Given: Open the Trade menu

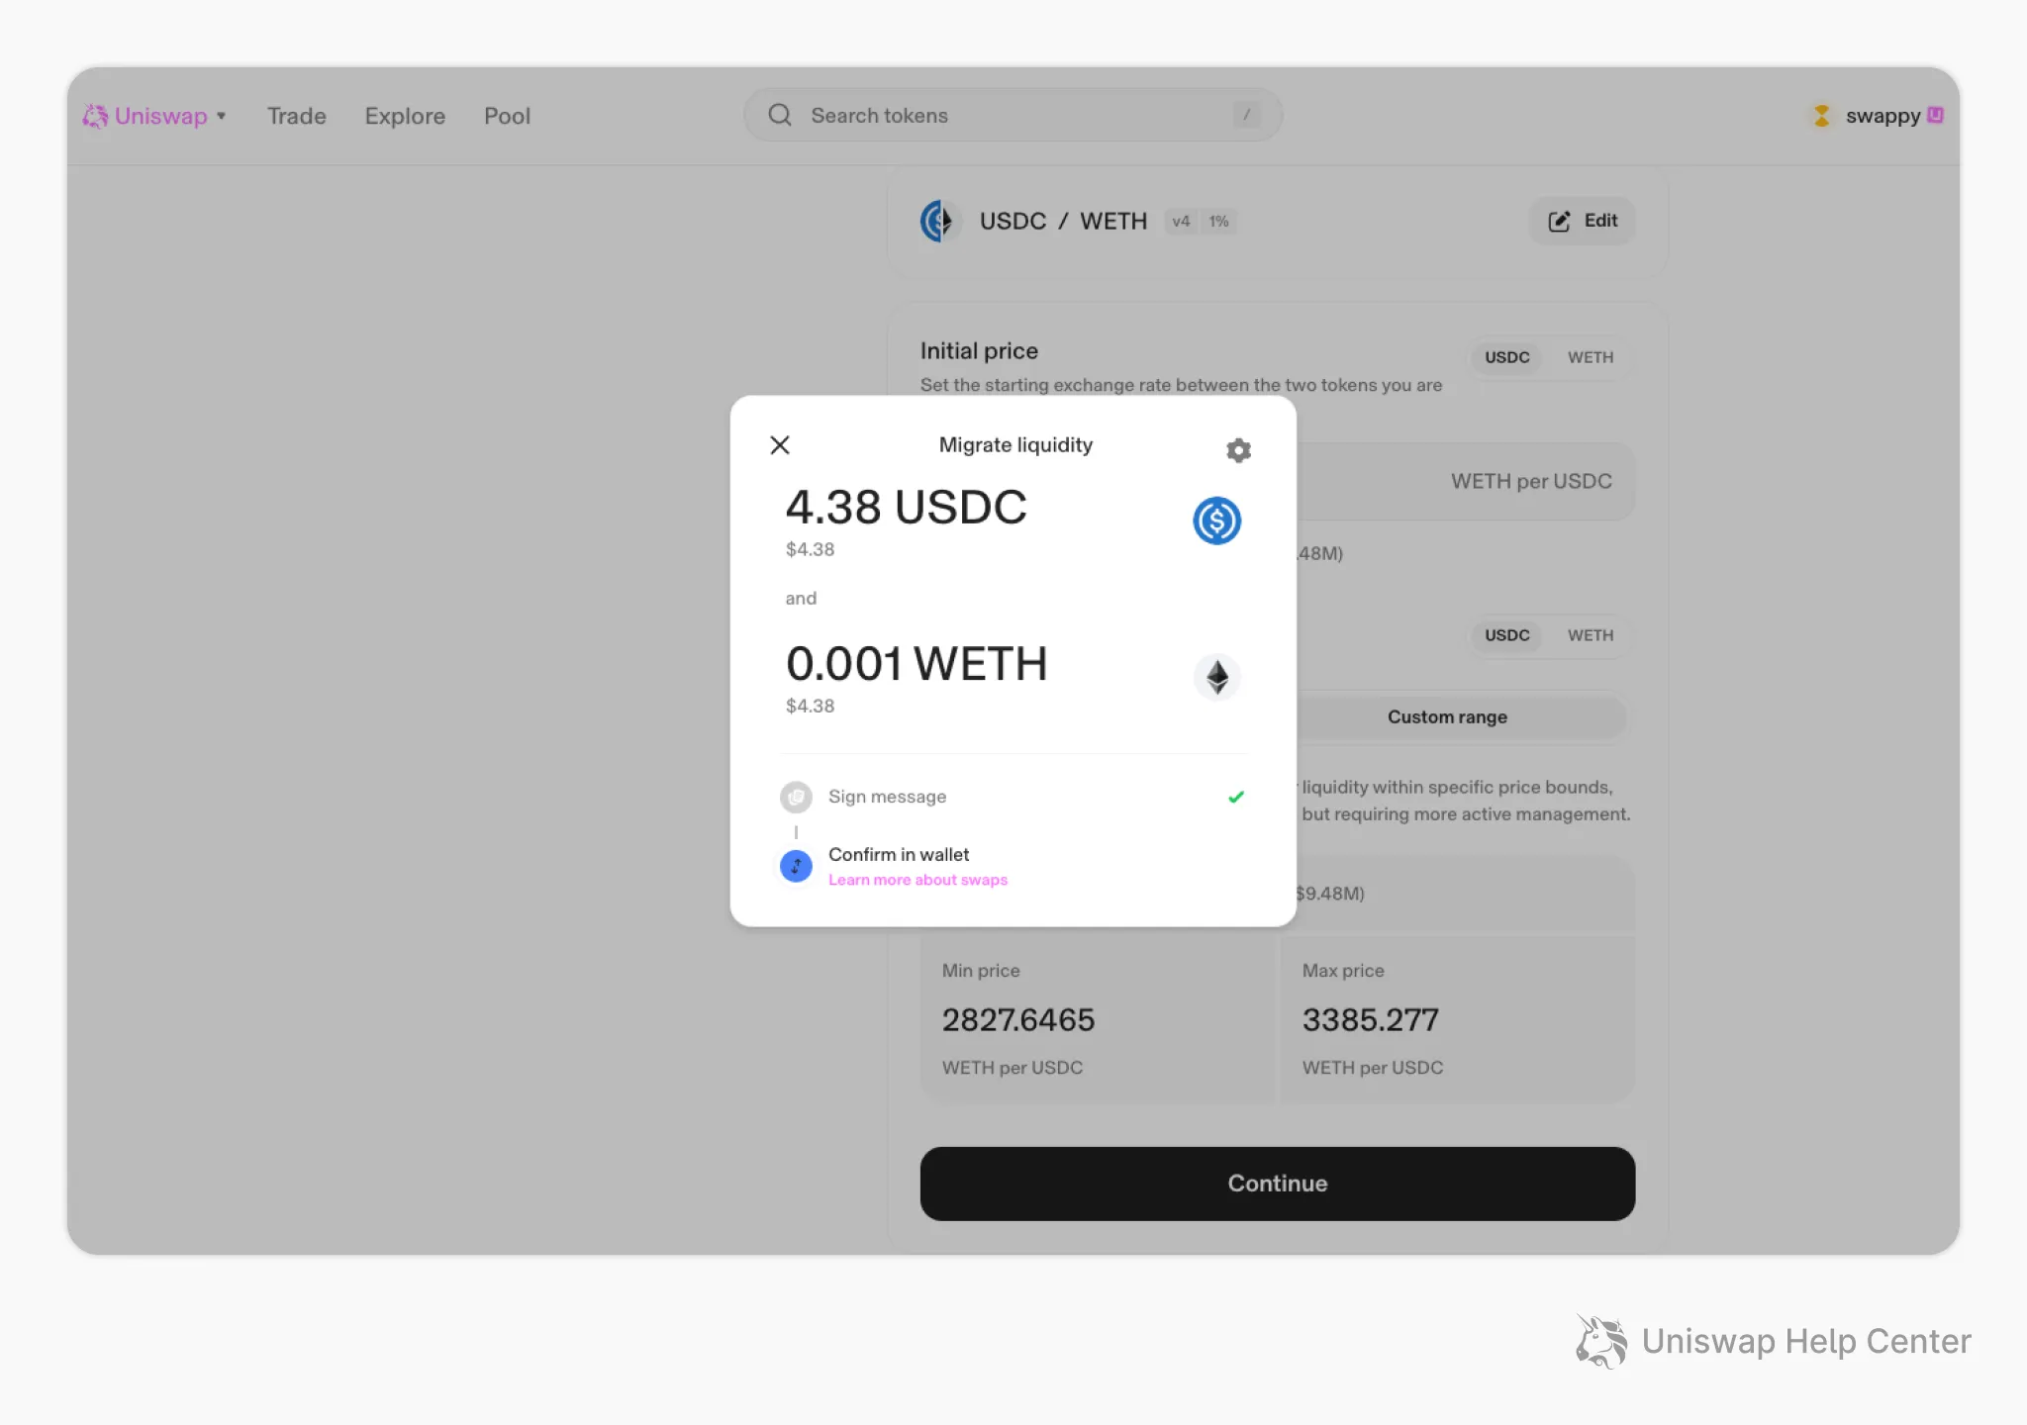Looking at the screenshot, I should pos(297,116).
